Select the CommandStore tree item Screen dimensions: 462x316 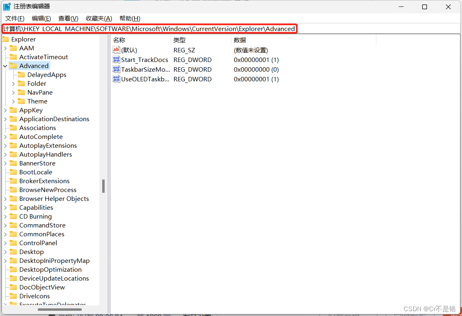(42, 225)
